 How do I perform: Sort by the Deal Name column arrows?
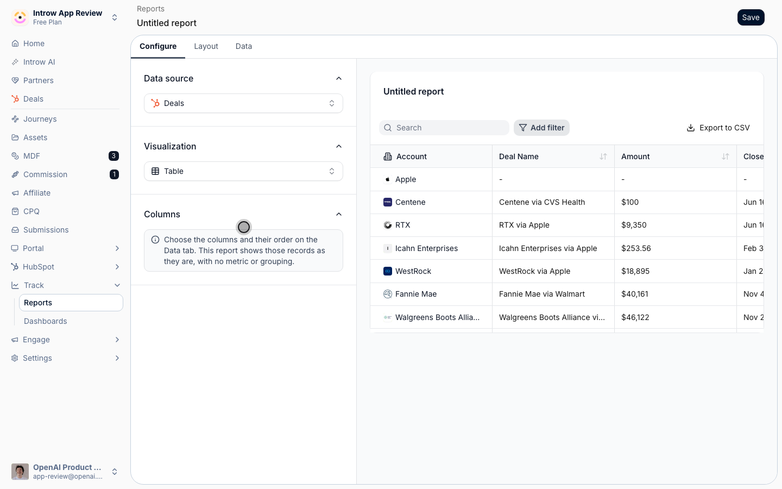603,156
